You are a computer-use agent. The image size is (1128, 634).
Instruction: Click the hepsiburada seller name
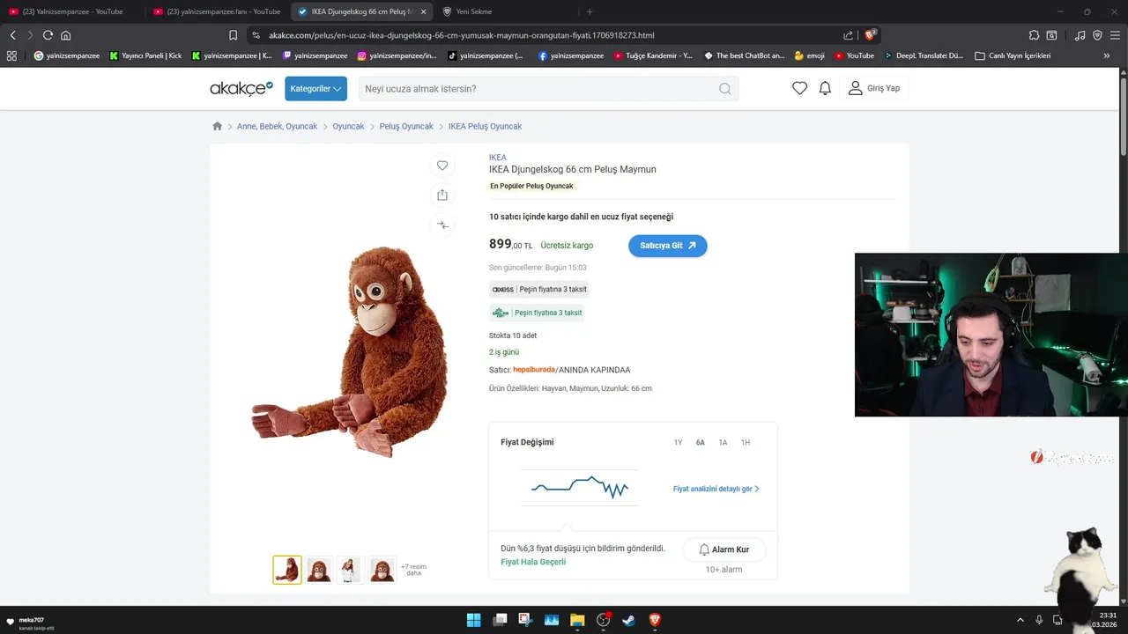[534, 370]
